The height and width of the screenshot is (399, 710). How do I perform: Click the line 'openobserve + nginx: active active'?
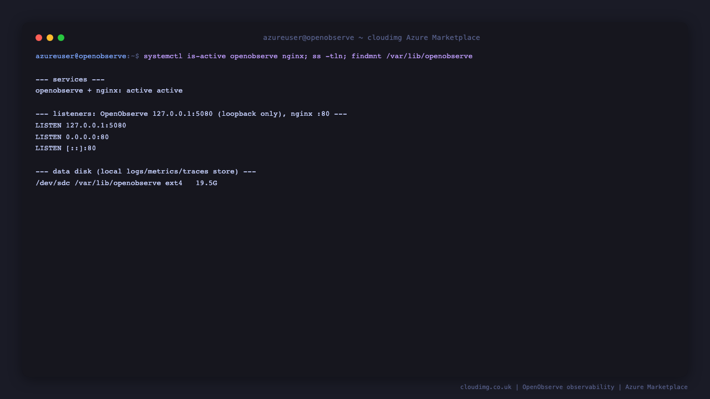coord(109,90)
